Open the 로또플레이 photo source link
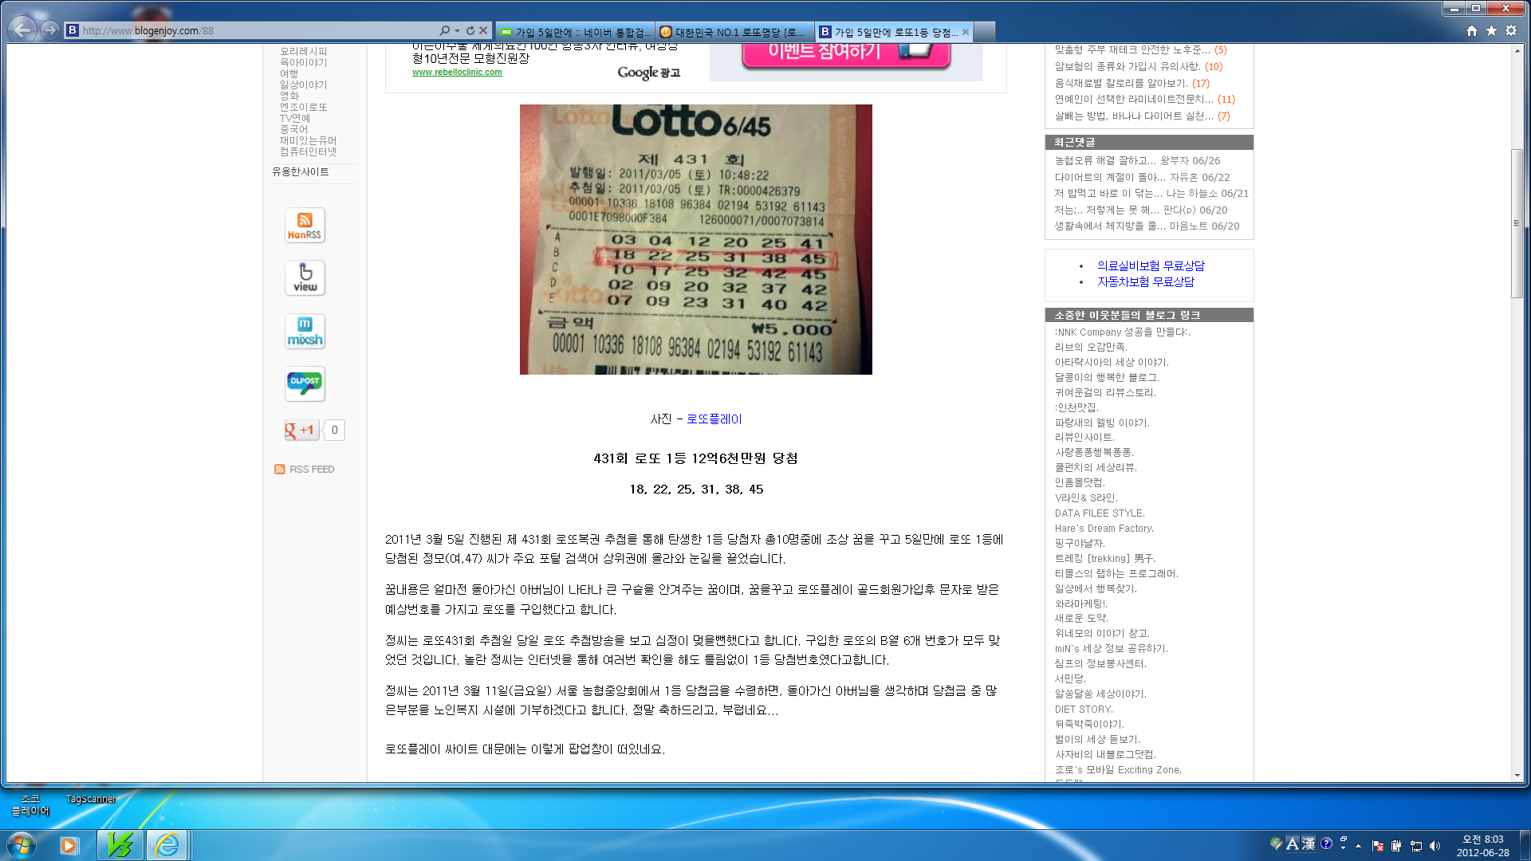 point(714,419)
